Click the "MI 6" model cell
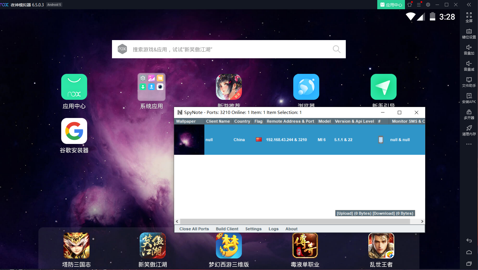The height and width of the screenshot is (270, 478). [x=322, y=140]
